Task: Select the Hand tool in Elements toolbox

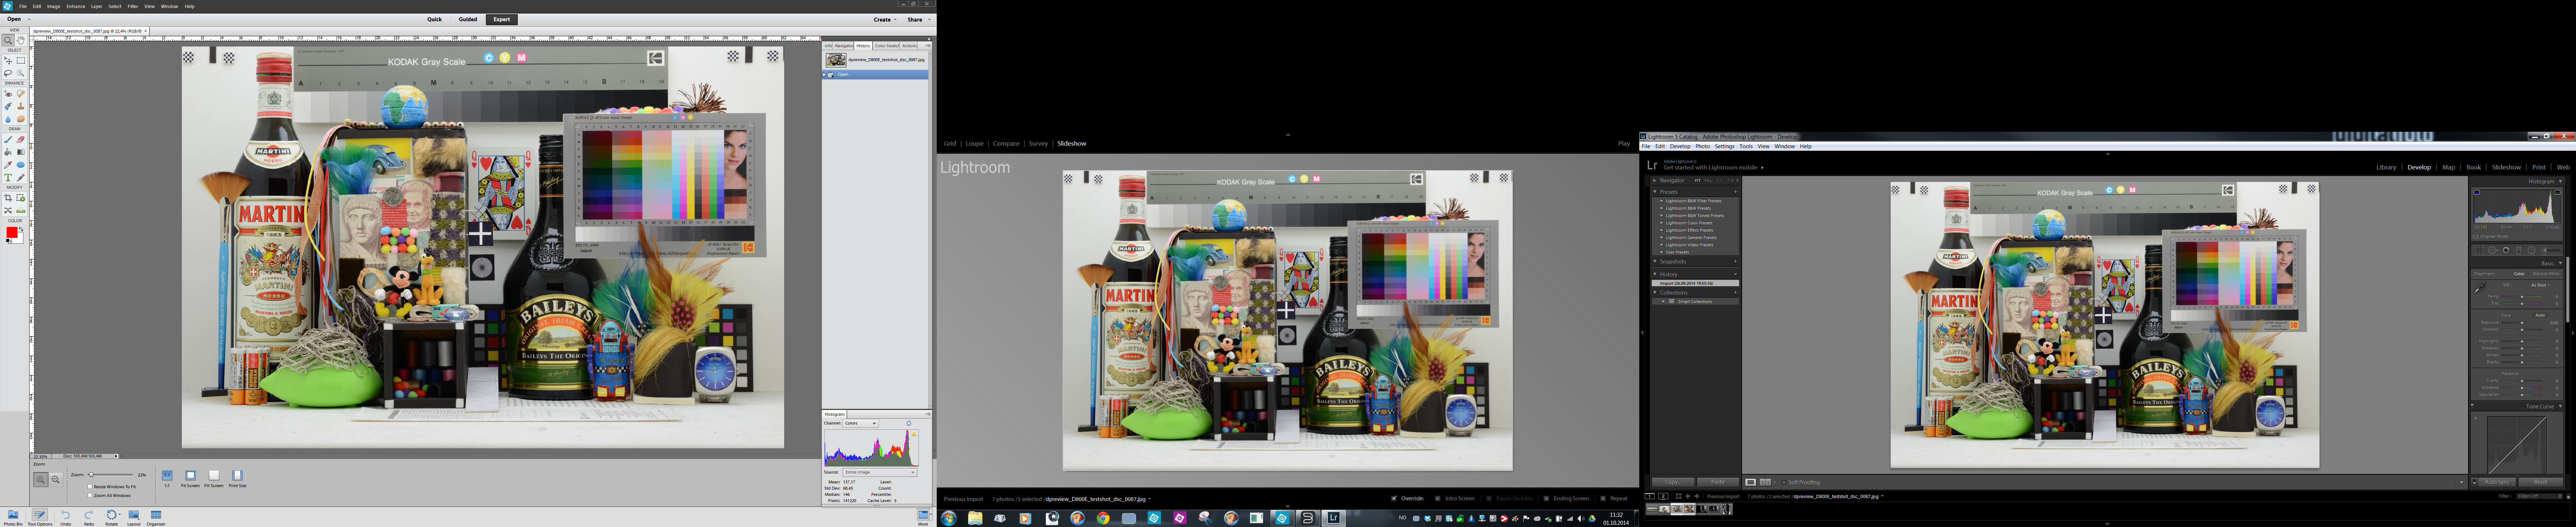Action: click(21, 40)
